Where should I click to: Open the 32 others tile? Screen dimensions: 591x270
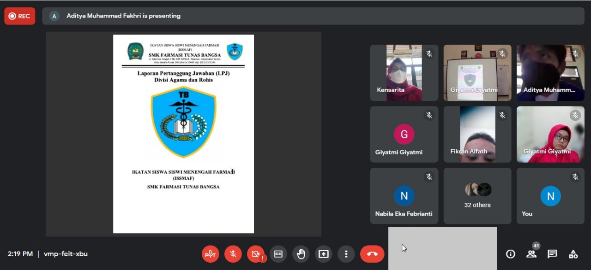(477, 196)
